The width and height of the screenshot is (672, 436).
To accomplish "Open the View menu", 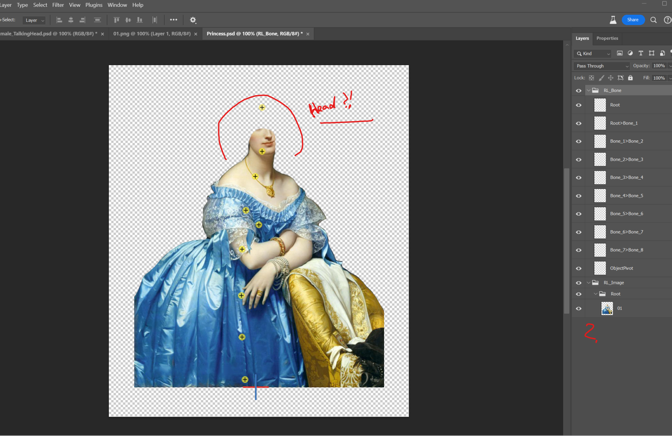I will point(75,5).
